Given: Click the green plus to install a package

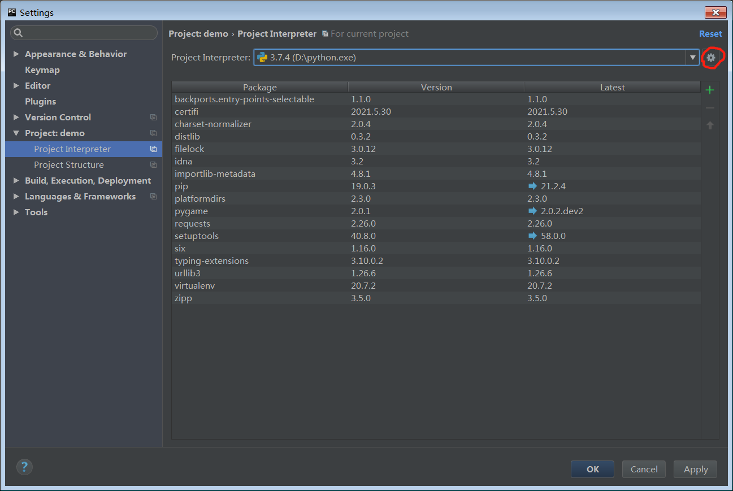Looking at the screenshot, I should click(x=710, y=90).
